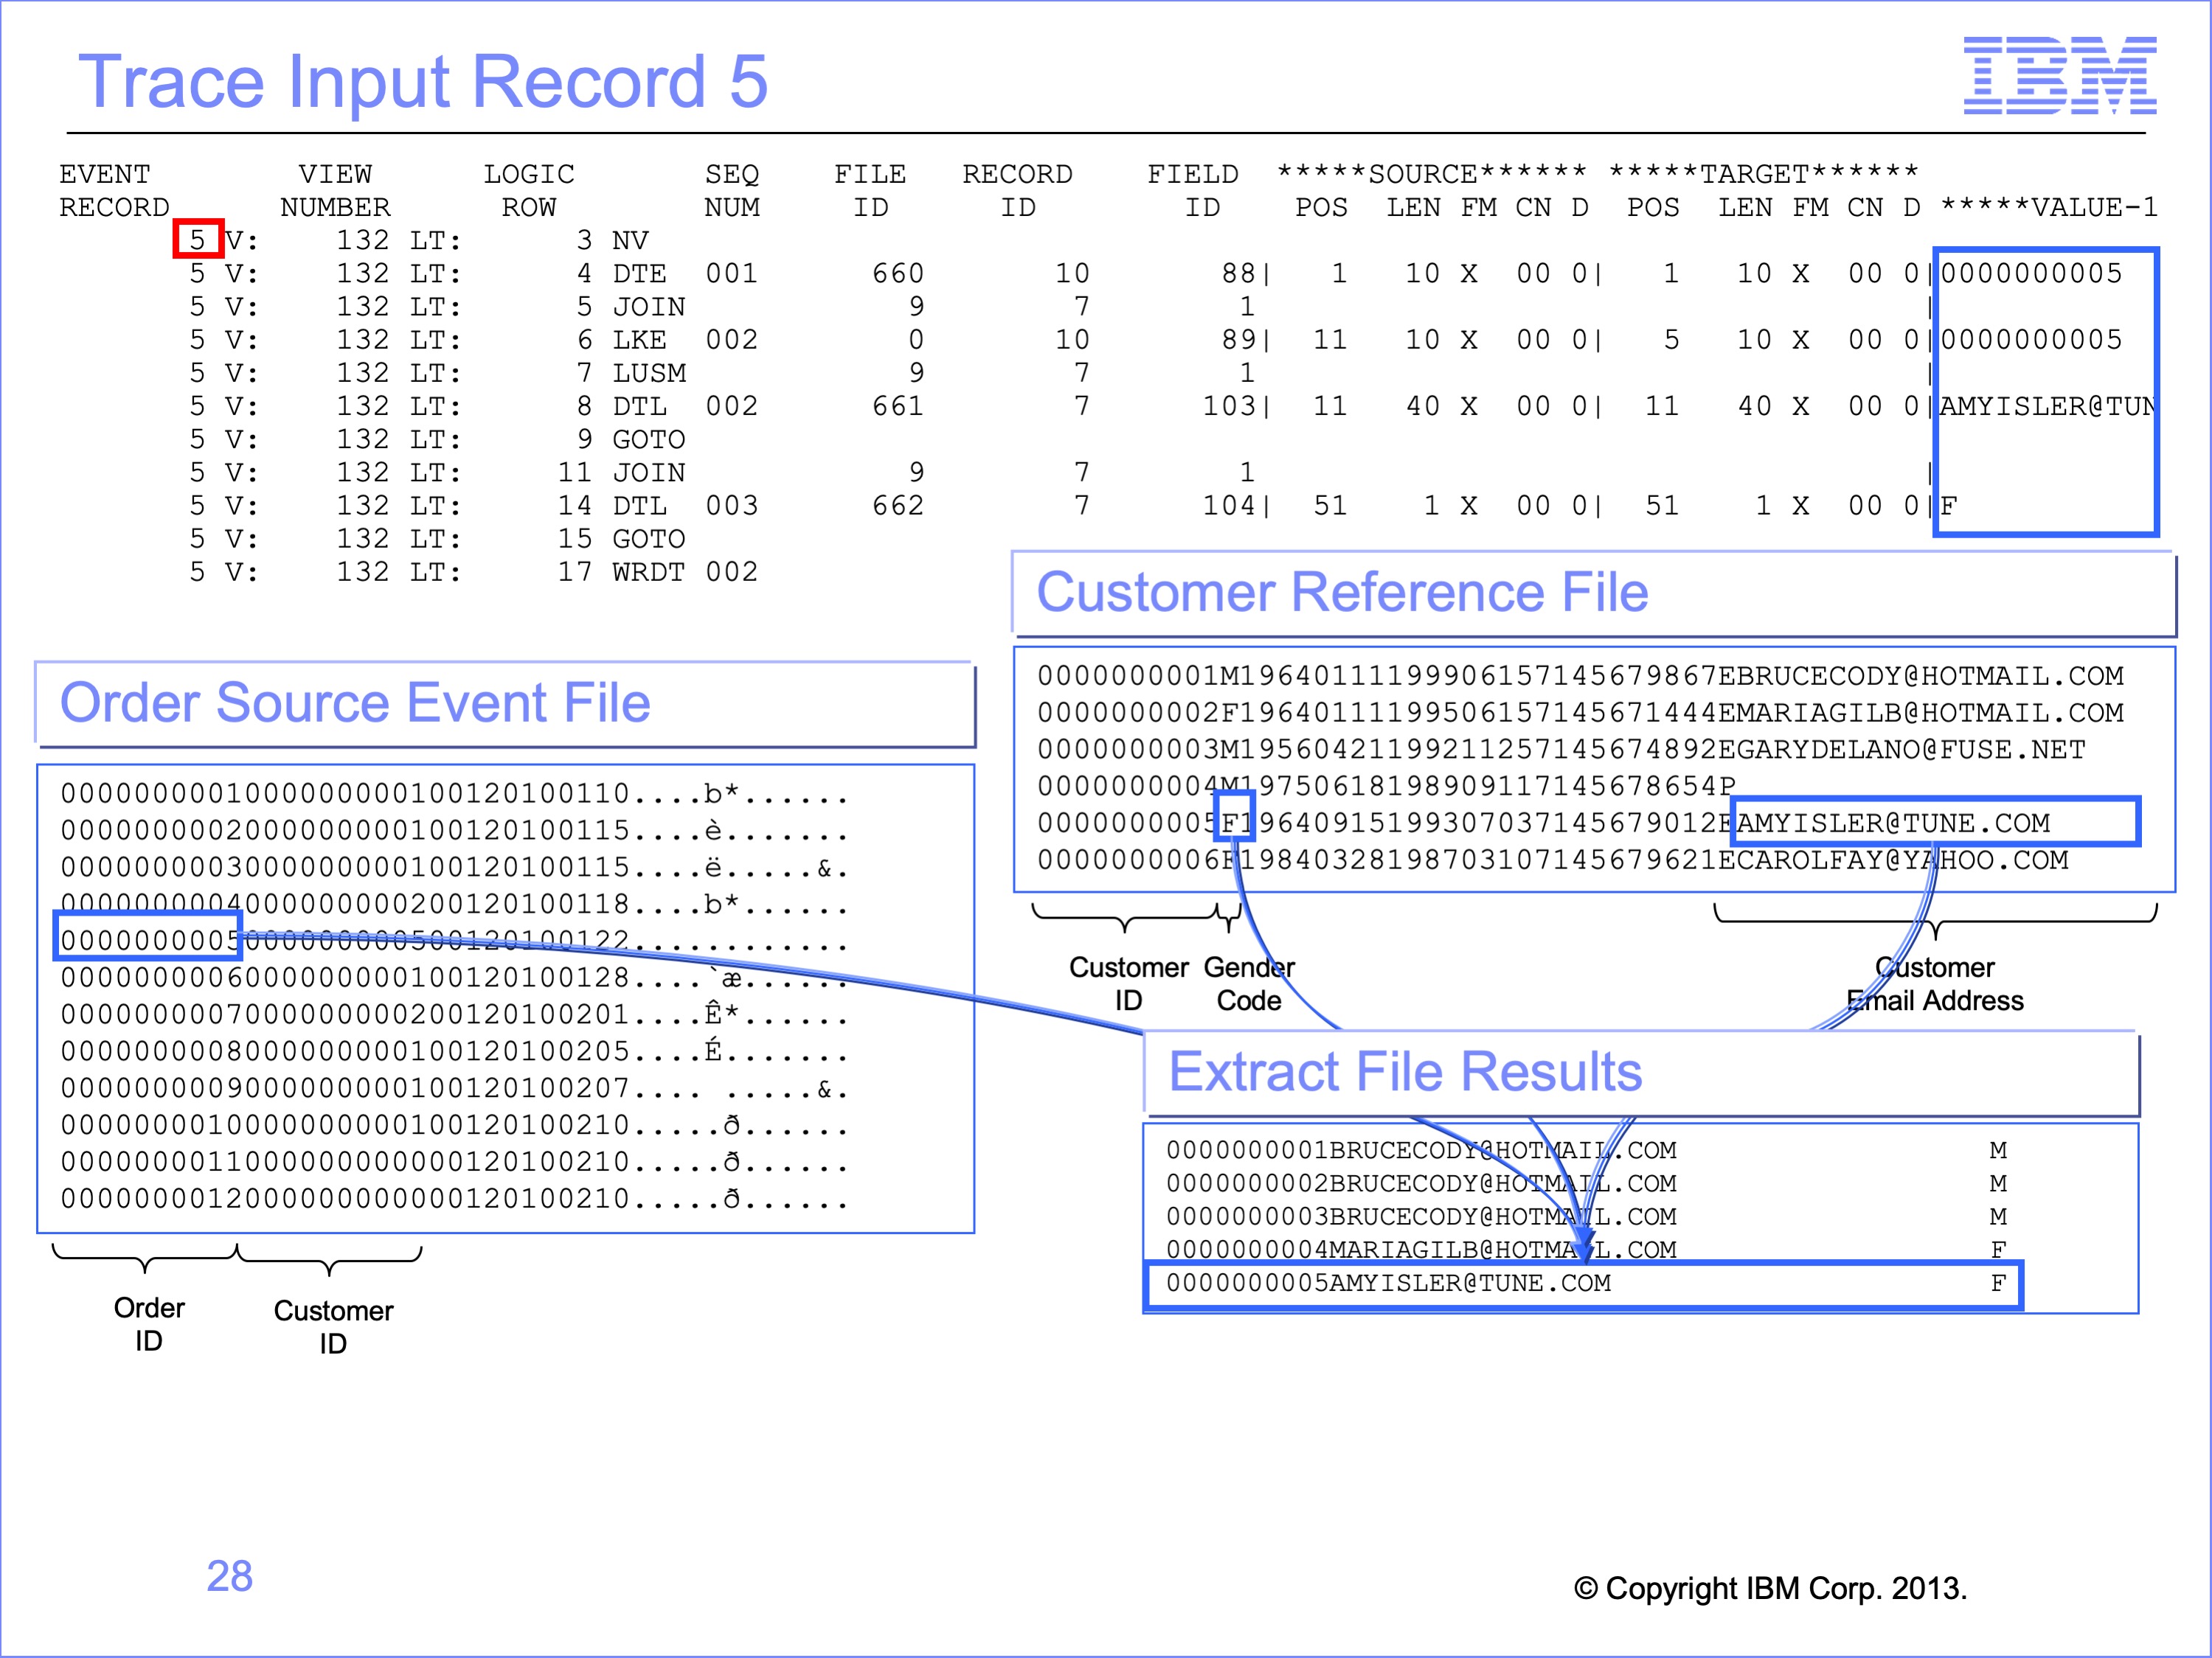This screenshot has height=1658, width=2212.
Task: Select the "Trace Input Record 5" slide title
Action: [423, 82]
